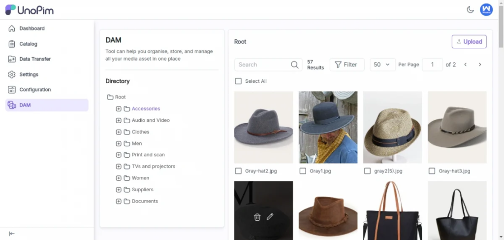Select the Audio and Video folder label

click(x=151, y=120)
